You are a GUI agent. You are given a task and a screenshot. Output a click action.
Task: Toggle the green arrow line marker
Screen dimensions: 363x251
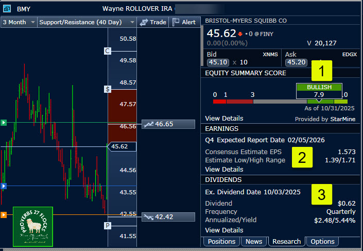click(4, 123)
